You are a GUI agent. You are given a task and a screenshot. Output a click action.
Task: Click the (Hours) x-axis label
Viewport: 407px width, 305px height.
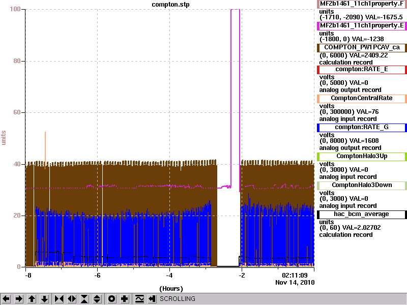pyautogui.click(x=171, y=289)
